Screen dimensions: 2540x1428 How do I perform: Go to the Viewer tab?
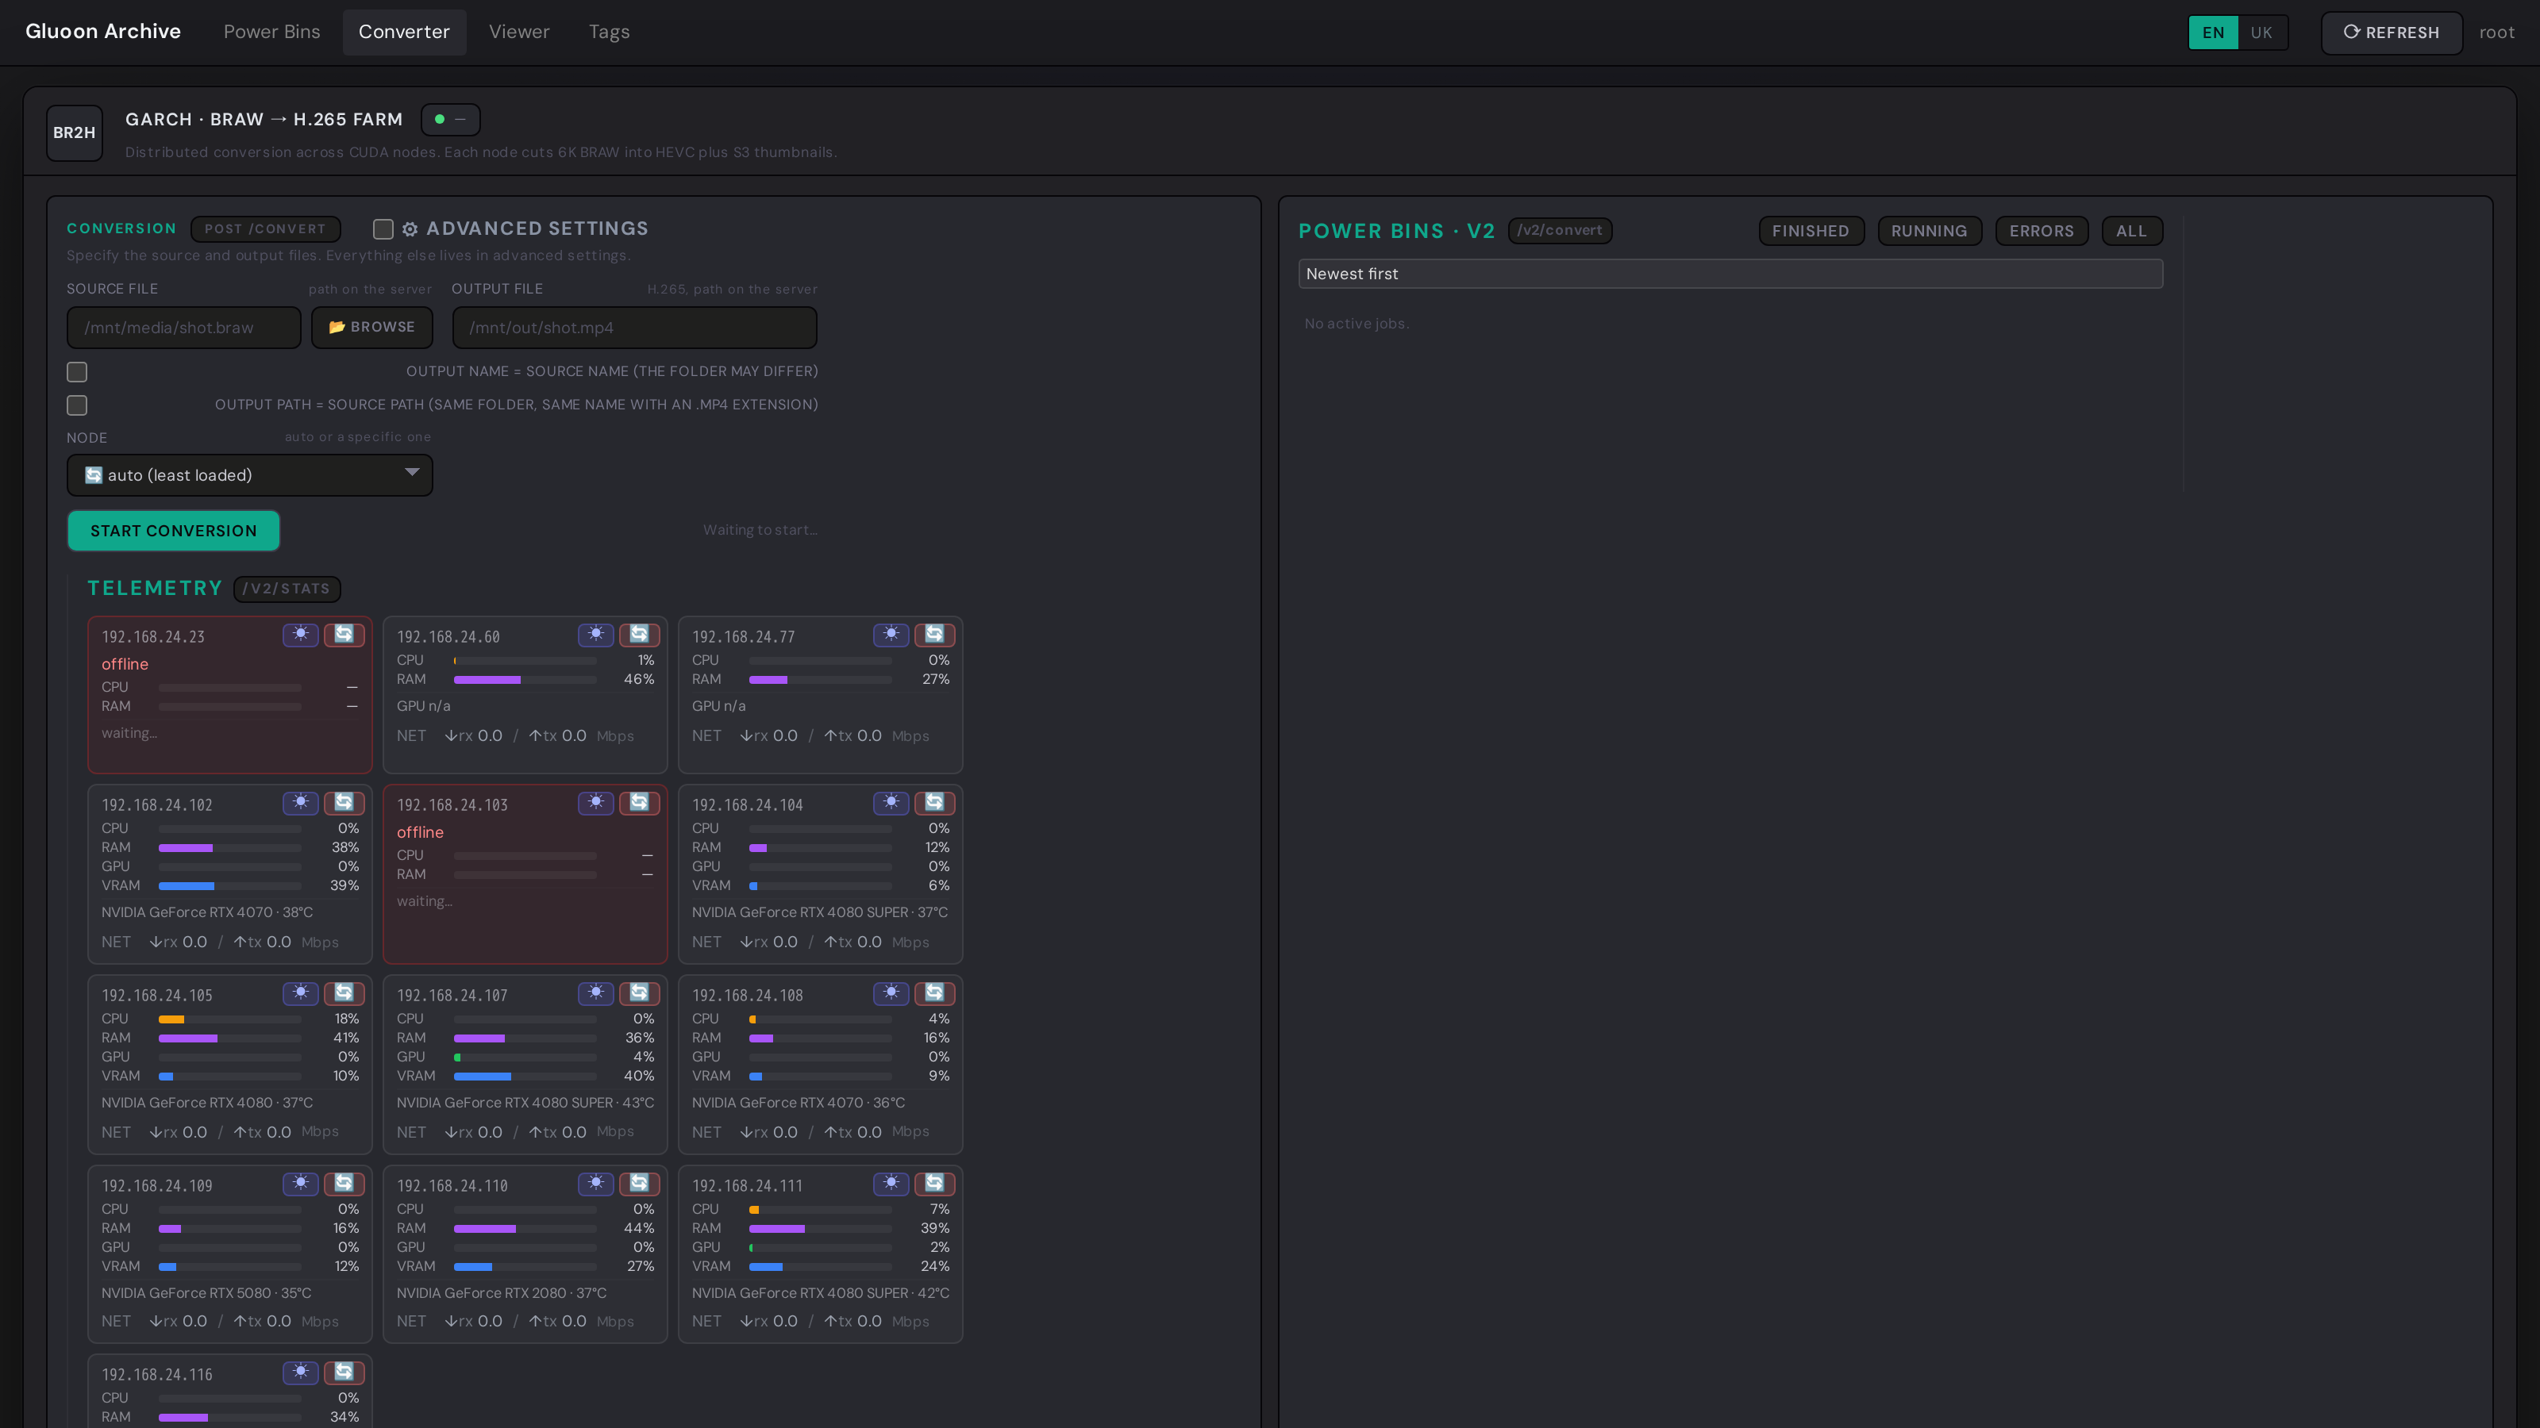click(520, 32)
